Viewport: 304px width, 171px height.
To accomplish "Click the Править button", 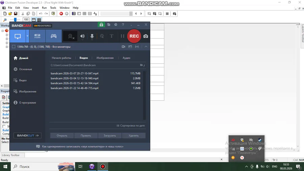I will [x=86, y=135].
